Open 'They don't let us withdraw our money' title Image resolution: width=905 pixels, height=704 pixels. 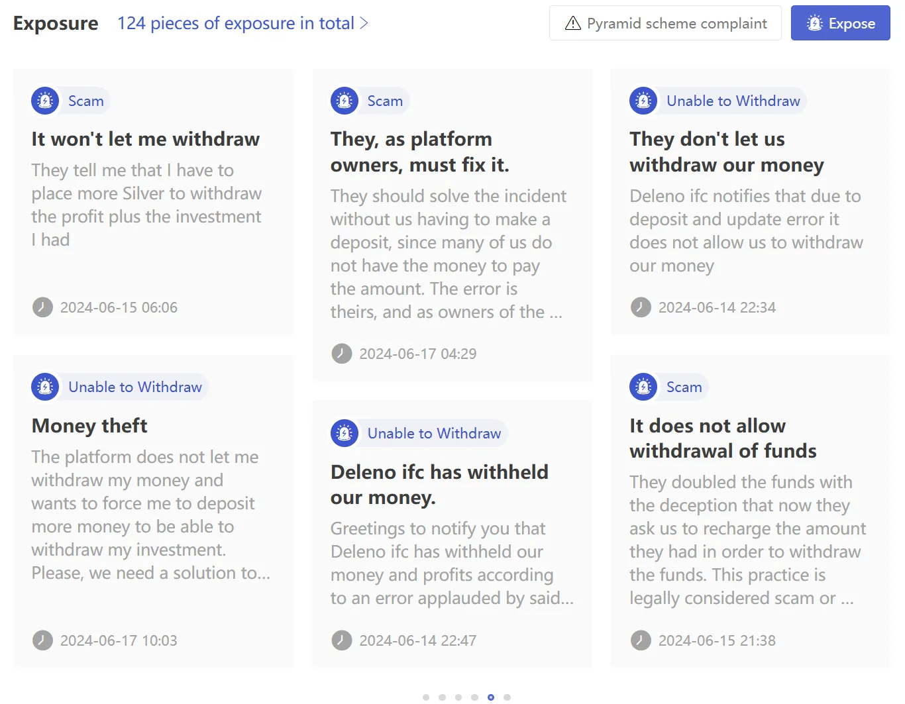click(727, 152)
